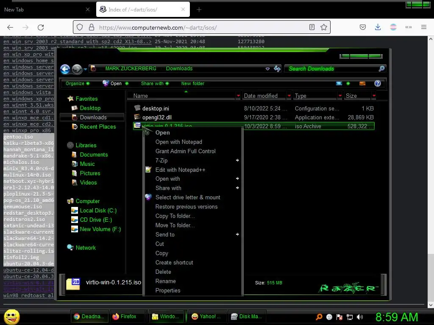Open Recent Places in Favorites

[98, 127]
